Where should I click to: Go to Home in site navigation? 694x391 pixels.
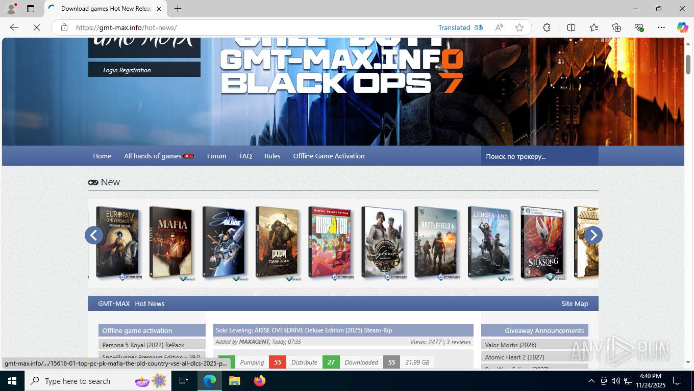click(x=102, y=156)
